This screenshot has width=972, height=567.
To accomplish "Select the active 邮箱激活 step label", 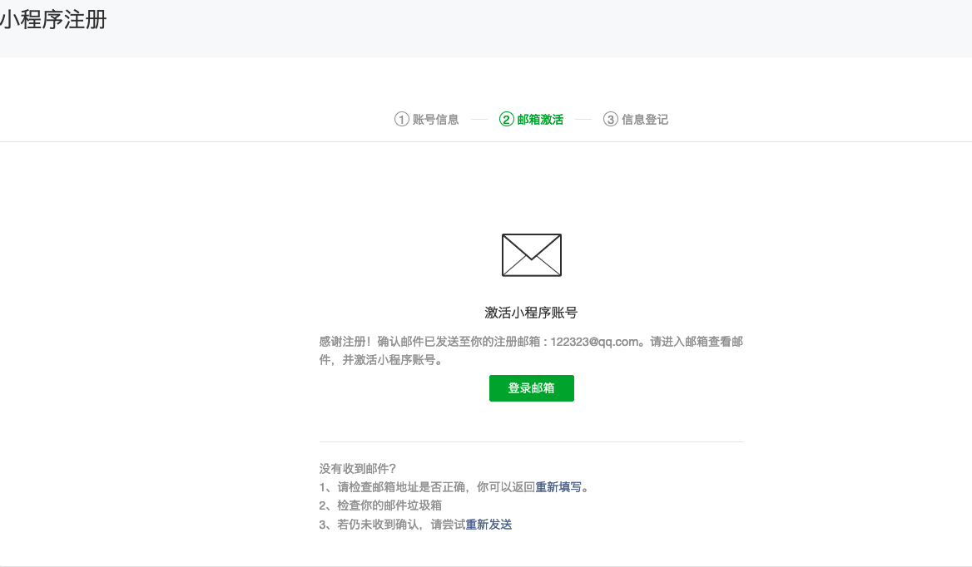I will pos(540,120).
